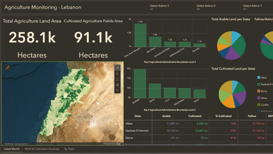Click the Agriculture Monitoring - Lebanon title
The height and width of the screenshot is (154, 273).
click(x=43, y=7)
